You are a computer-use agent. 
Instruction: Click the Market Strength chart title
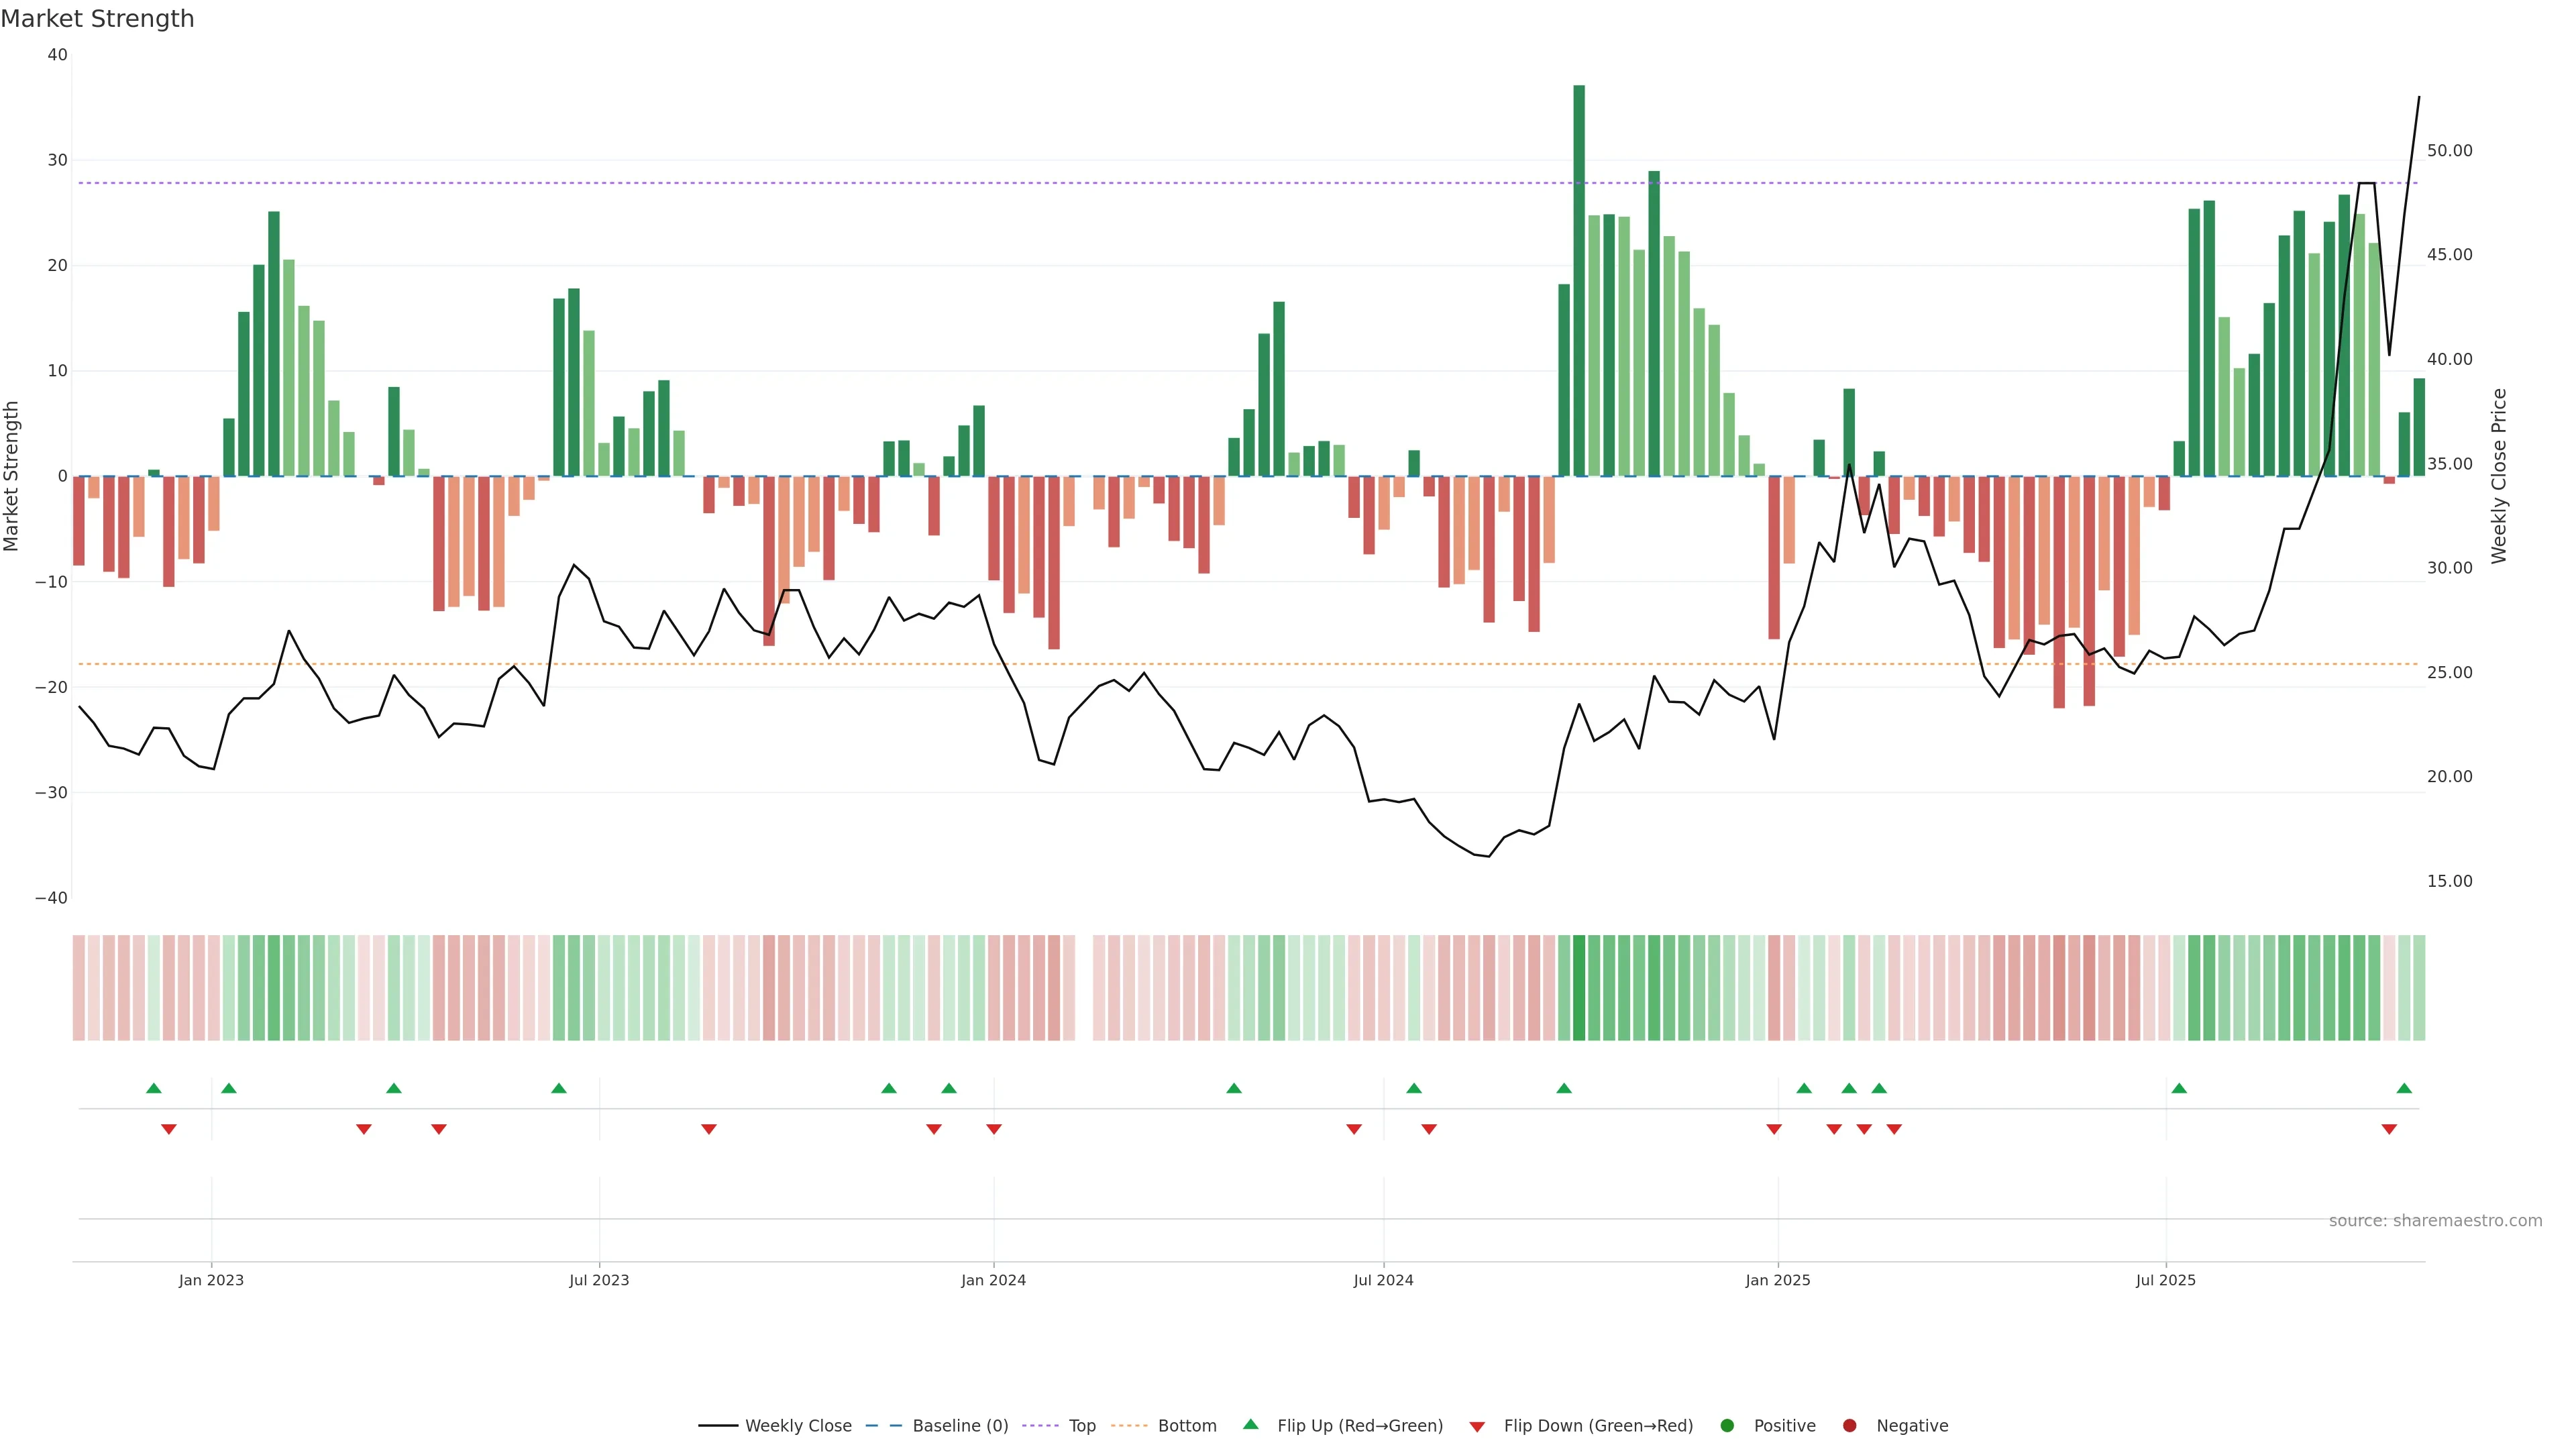click(97, 19)
